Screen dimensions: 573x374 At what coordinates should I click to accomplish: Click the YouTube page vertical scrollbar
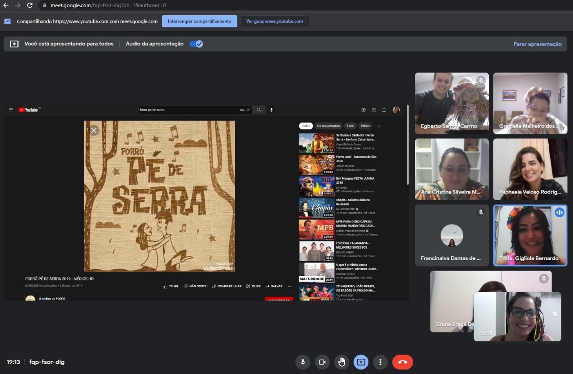tap(407, 145)
